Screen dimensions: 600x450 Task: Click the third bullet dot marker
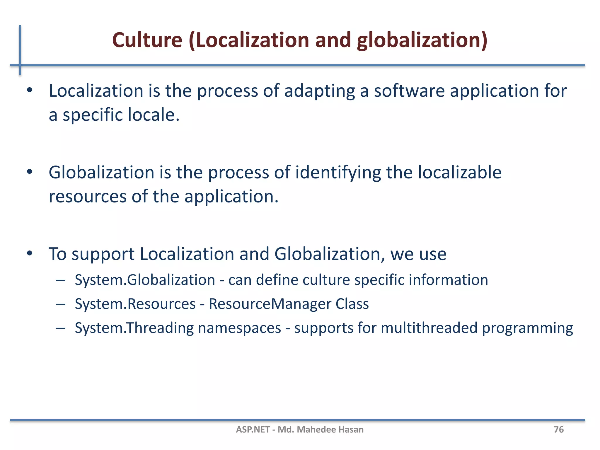29,253
